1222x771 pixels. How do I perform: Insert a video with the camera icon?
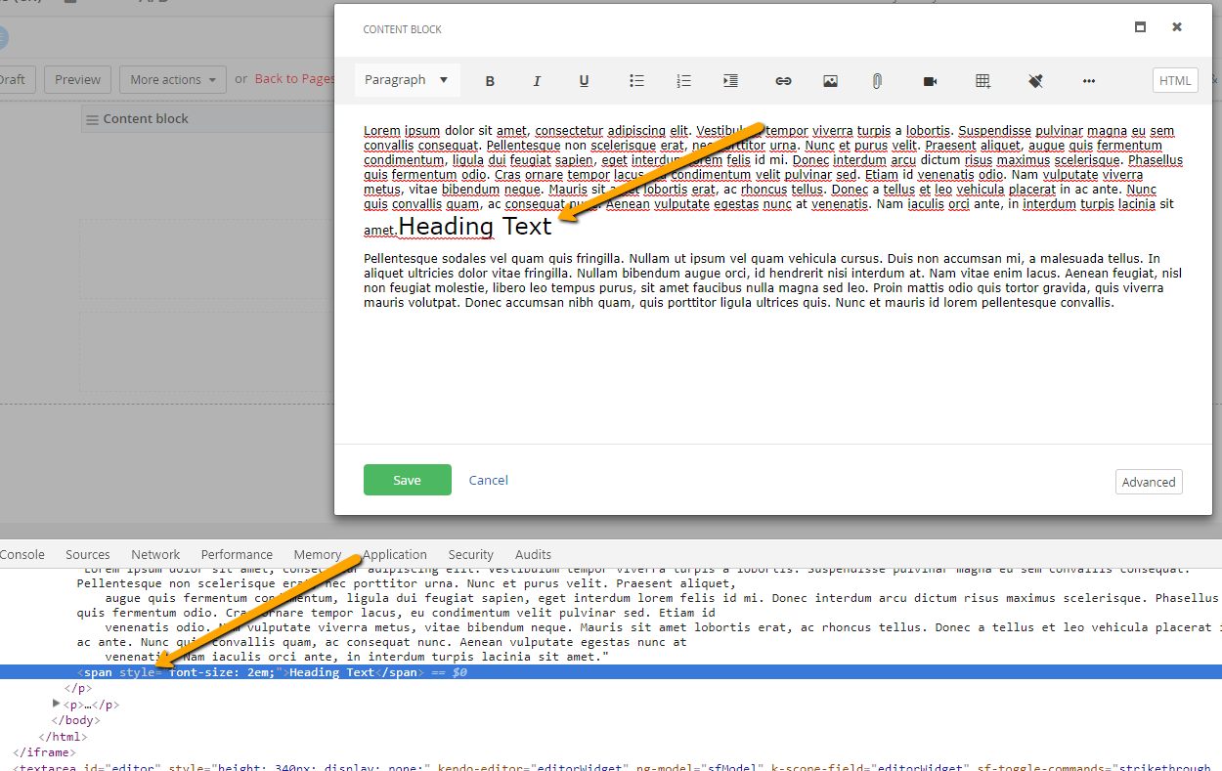[x=930, y=81]
